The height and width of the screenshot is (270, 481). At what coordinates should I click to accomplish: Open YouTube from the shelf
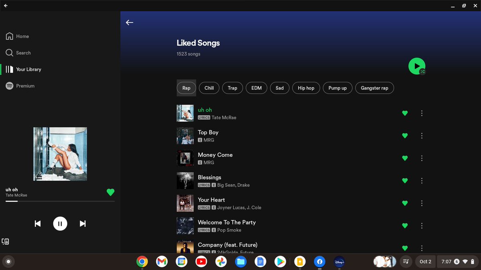point(201,262)
